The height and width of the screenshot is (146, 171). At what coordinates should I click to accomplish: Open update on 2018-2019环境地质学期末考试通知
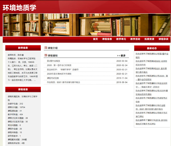(151, 122)
